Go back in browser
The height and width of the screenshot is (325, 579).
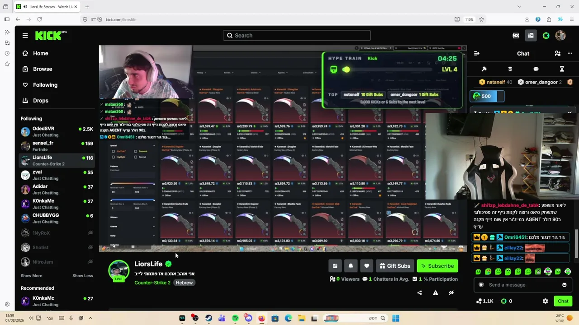(x=18, y=19)
